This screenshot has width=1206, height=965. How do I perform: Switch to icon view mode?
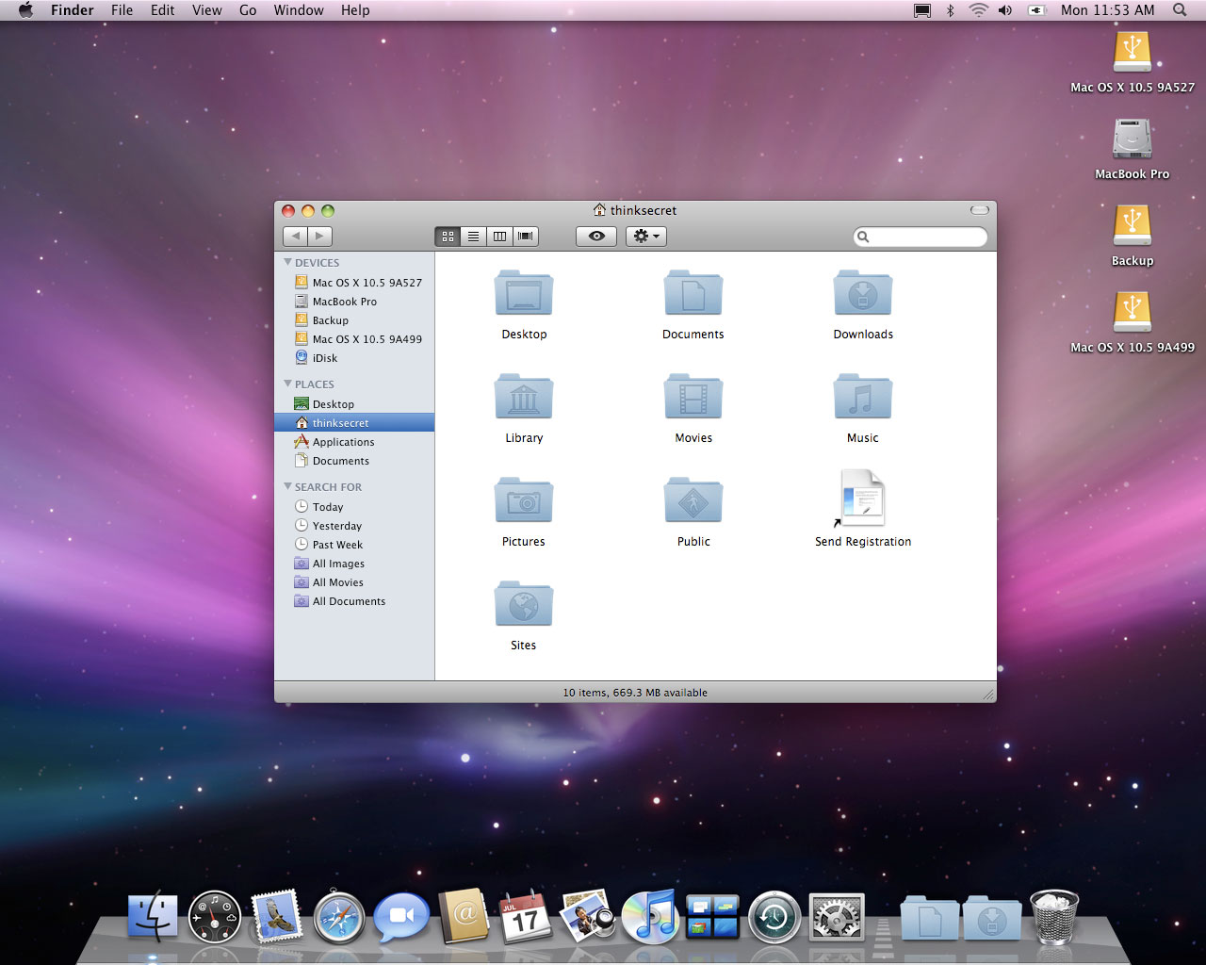point(448,237)
